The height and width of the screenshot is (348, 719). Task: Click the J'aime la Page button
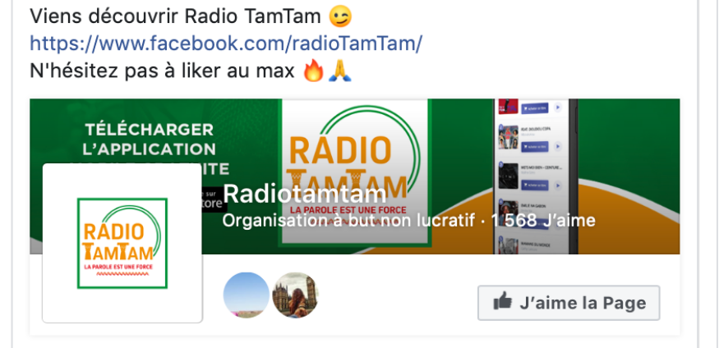(569, 303)
